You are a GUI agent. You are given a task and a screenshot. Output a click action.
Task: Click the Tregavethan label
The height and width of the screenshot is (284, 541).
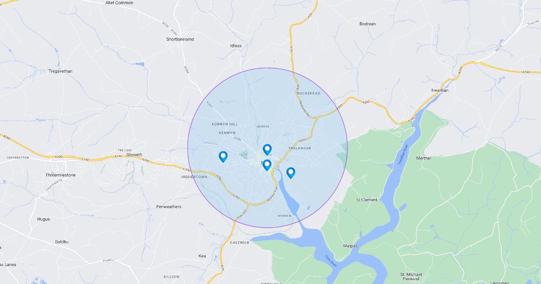pos(60,71)
